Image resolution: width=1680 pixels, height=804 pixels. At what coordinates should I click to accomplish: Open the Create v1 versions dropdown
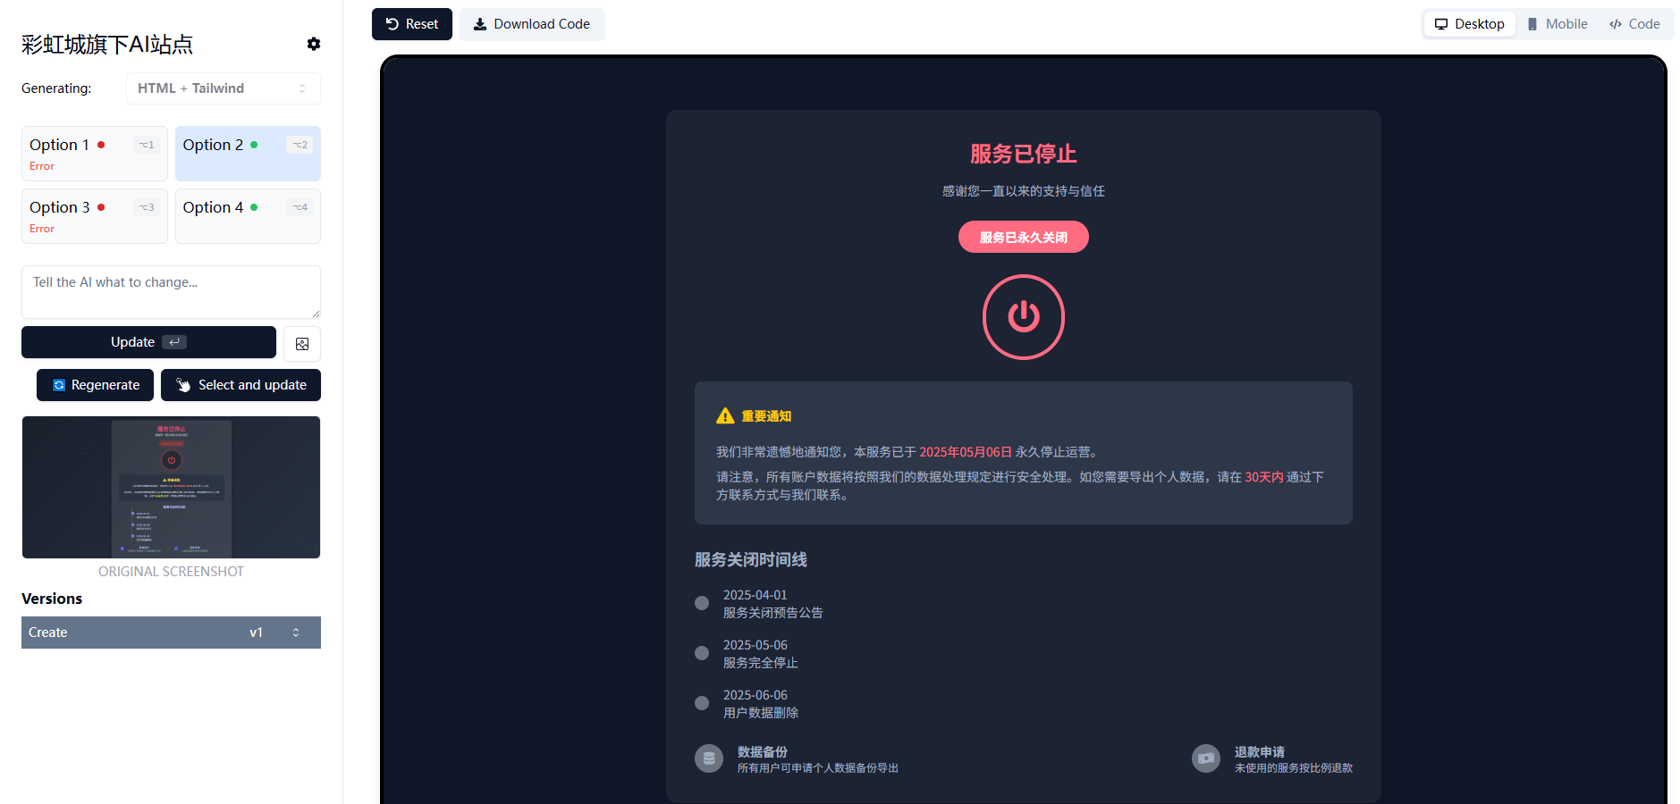(x=171, y=632)
